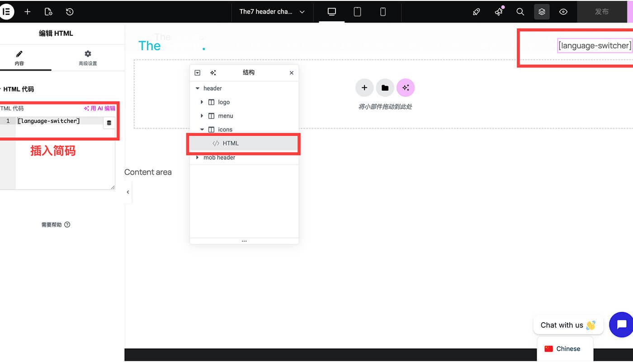Click the Elementor logo icon
The height and width of the screenshot is (362, 633).
[6, 12]
